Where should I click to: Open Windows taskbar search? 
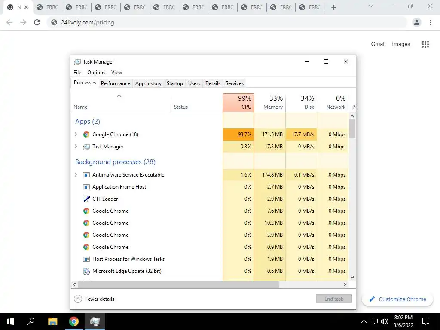(x=31, y=321)
